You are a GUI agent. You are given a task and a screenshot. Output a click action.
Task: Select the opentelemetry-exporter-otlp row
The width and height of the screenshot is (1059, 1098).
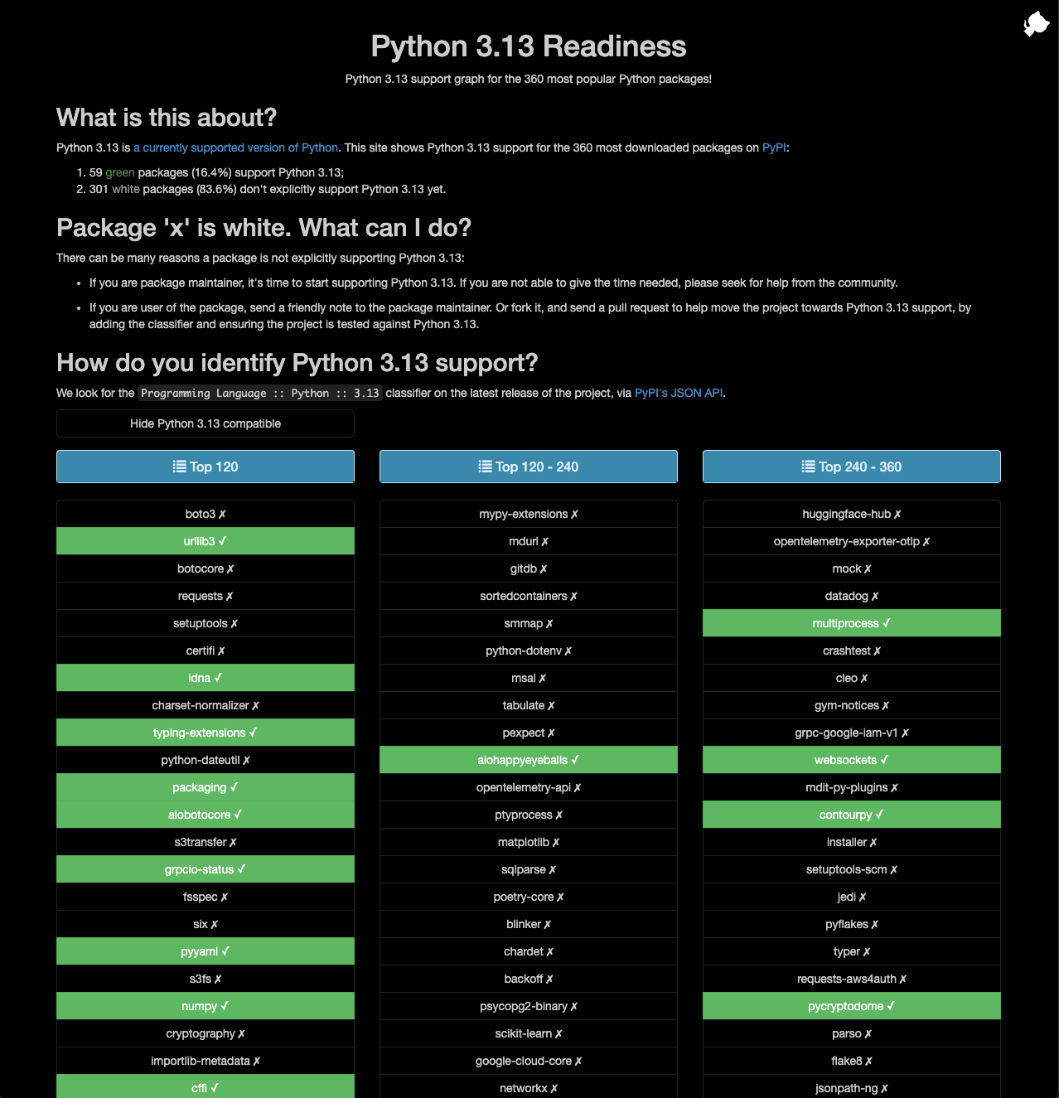tap(852, 541)
